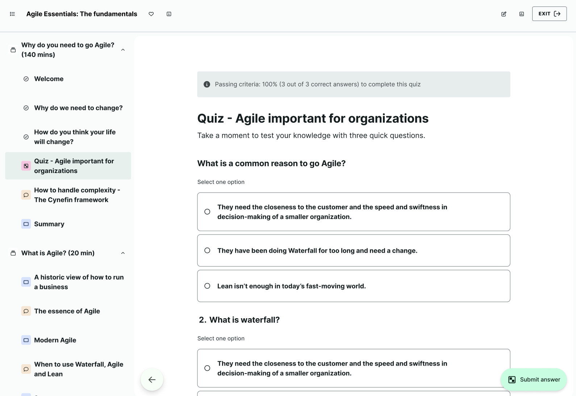The height and width of the screenshot is (396, 576).
Task: Go to the 'Welcome' lesson
Action: click(49, 79)
